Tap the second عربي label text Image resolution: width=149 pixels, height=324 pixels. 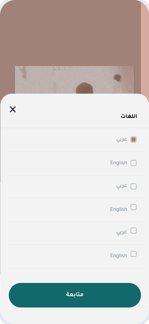pyautogui.click(x=122, y=186)
